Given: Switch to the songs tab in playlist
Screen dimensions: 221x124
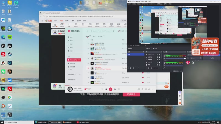Looking at the screenshot, I should 88,36.
